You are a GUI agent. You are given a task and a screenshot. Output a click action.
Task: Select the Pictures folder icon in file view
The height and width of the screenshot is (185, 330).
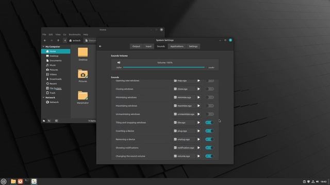82,74
